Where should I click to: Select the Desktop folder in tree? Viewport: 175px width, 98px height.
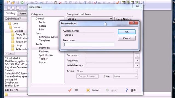coord(19,31)
